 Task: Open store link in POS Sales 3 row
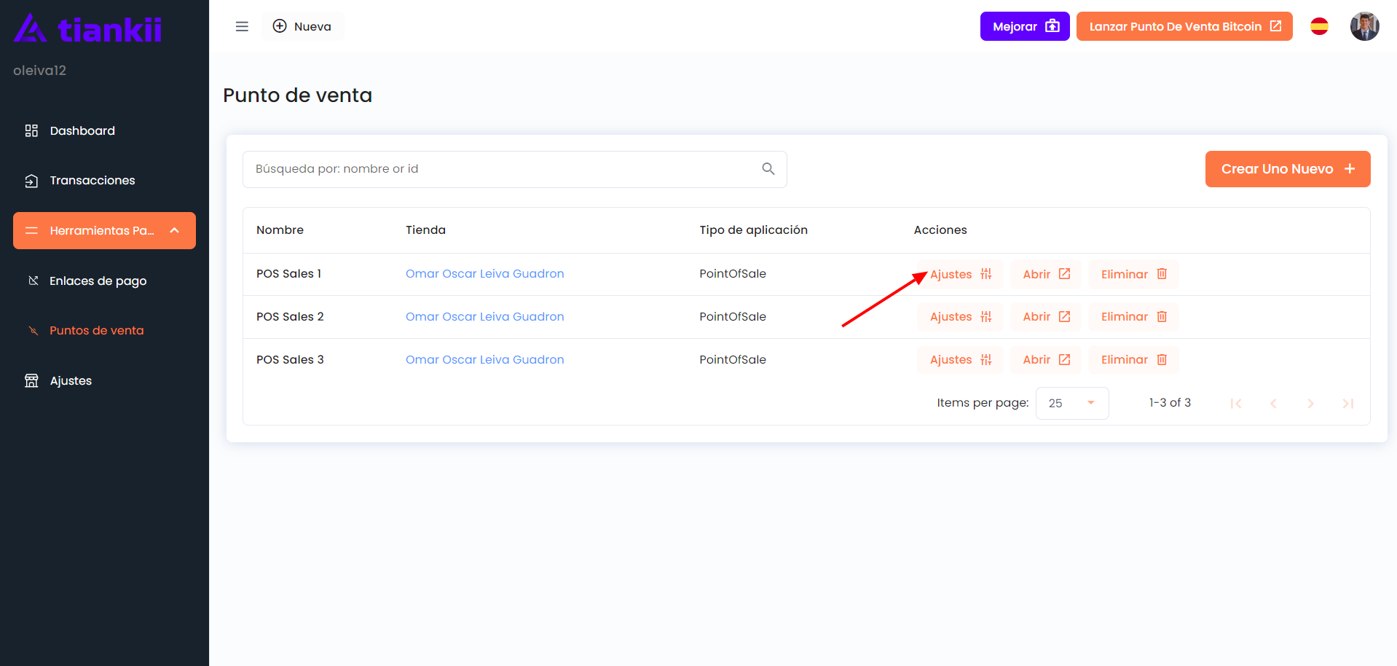tap(485, 359)
